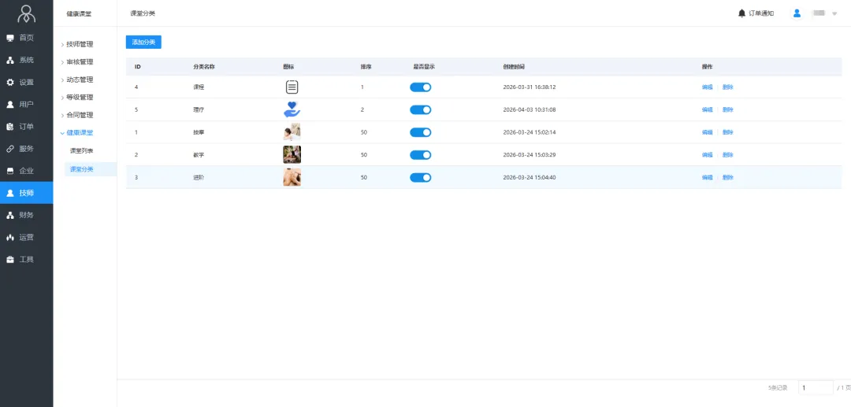851x407 pixels.
Task: Open the 工具 briefcase icon in sidebar
Action: (x=10, y=259)
